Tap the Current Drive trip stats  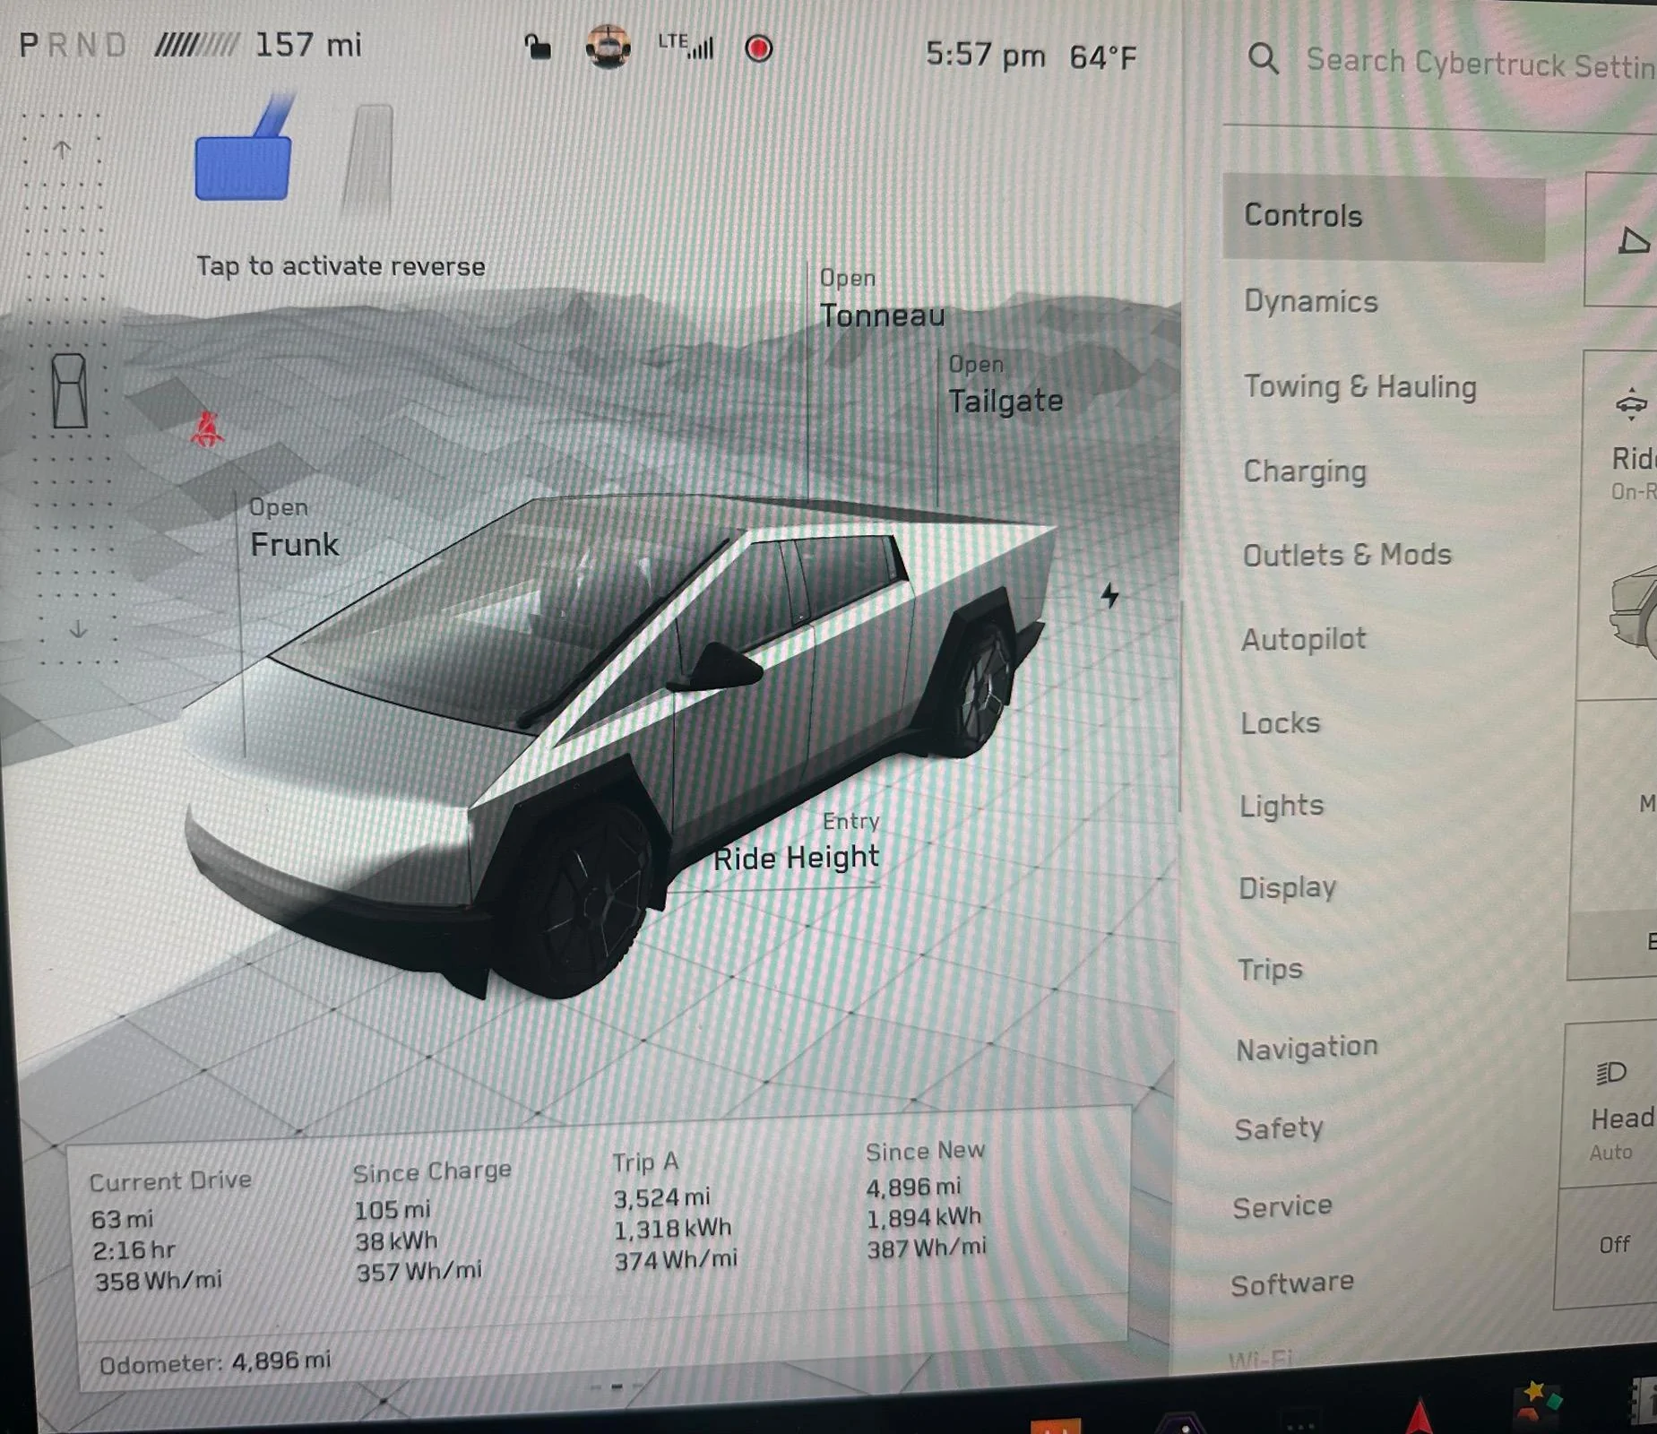tap(168, 1232)
